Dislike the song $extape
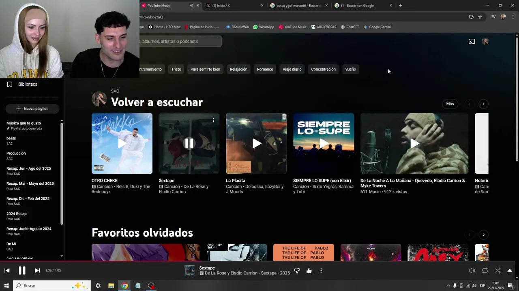 tap(297, 270)
